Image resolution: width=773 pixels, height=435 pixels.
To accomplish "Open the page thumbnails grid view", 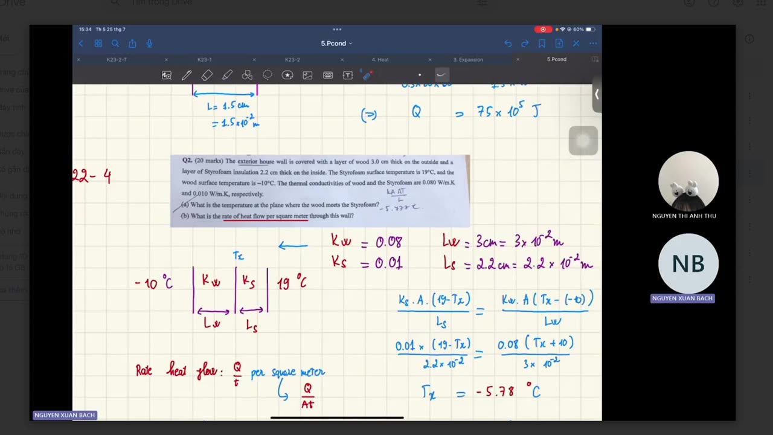I will 98,43.
